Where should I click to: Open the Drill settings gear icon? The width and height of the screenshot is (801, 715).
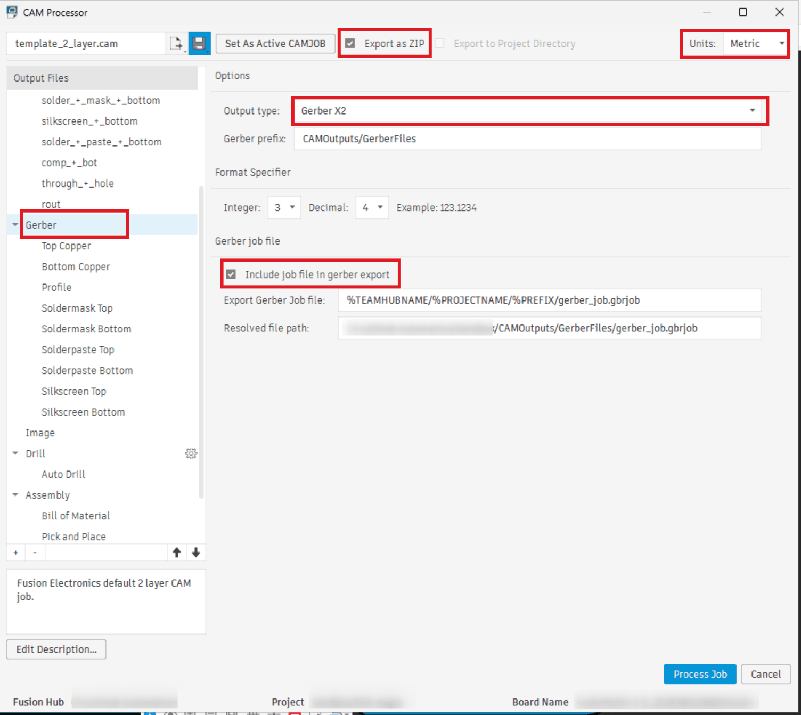(x=191, y=453)
